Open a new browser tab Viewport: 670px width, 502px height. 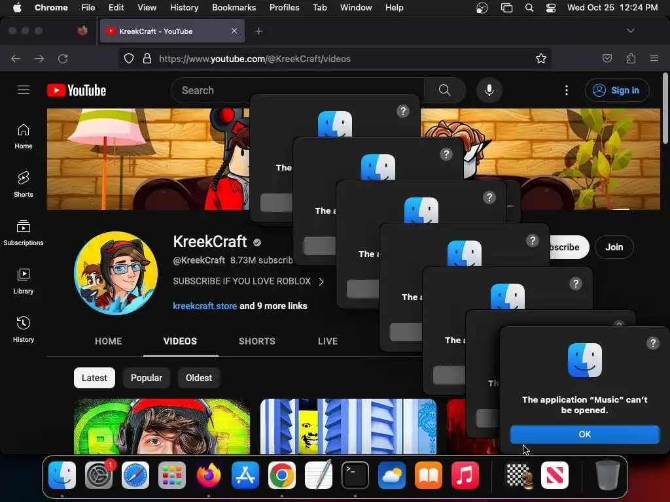(x=258, y=31)
